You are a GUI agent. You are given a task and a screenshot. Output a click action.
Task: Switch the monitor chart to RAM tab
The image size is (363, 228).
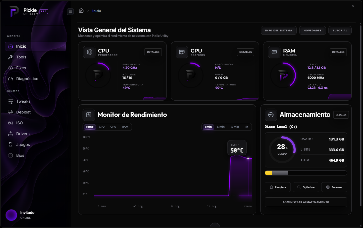125,127
